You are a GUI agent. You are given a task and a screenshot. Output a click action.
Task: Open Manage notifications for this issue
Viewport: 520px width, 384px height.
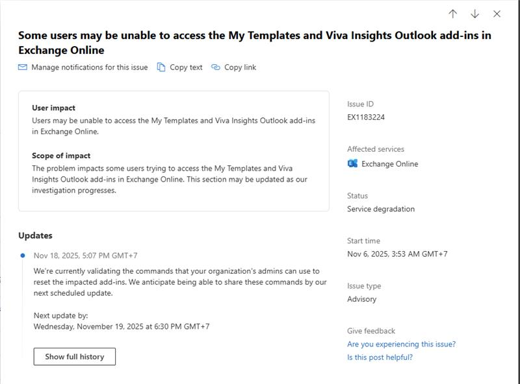tap(84, 67)
